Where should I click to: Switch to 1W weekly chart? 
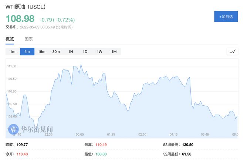pos(99,52)
